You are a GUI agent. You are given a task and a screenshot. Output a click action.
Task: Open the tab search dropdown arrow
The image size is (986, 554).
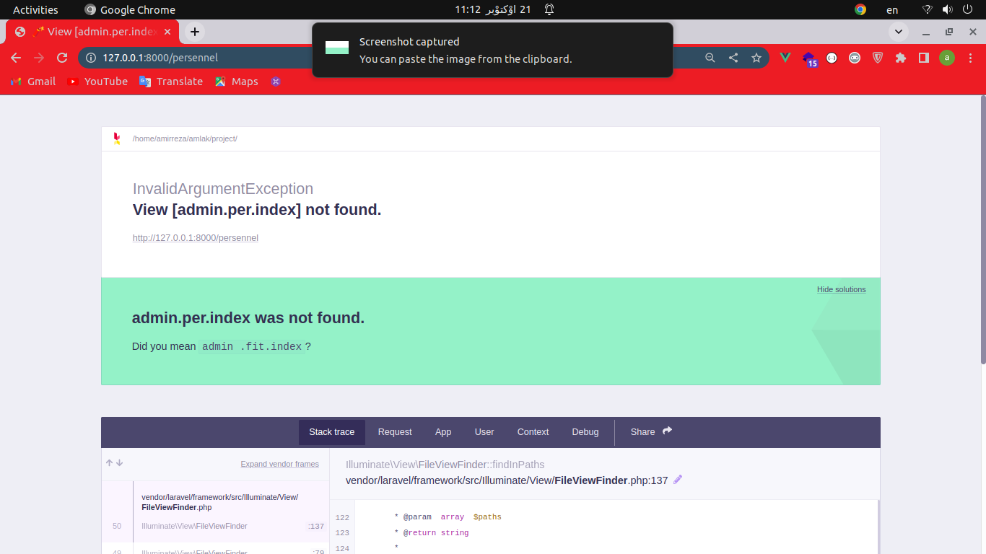click(x=899, y=32)
